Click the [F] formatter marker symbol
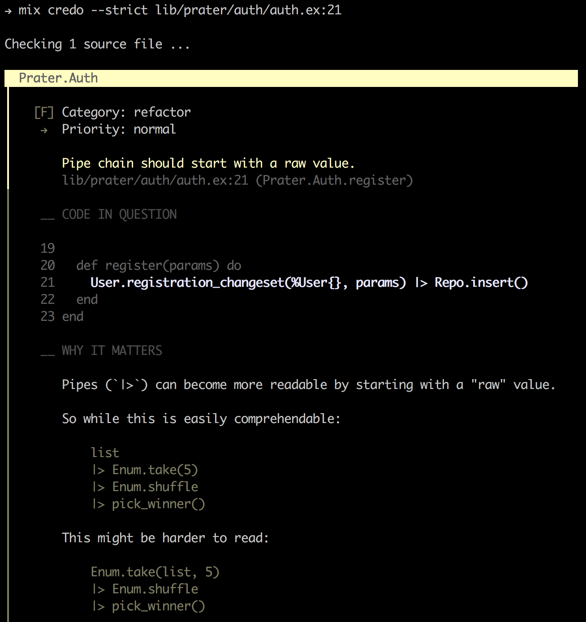 pos(43,112)
